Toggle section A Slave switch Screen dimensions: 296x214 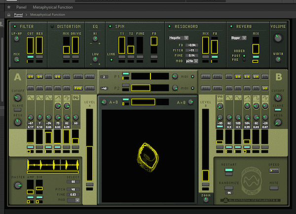[18, 109]
